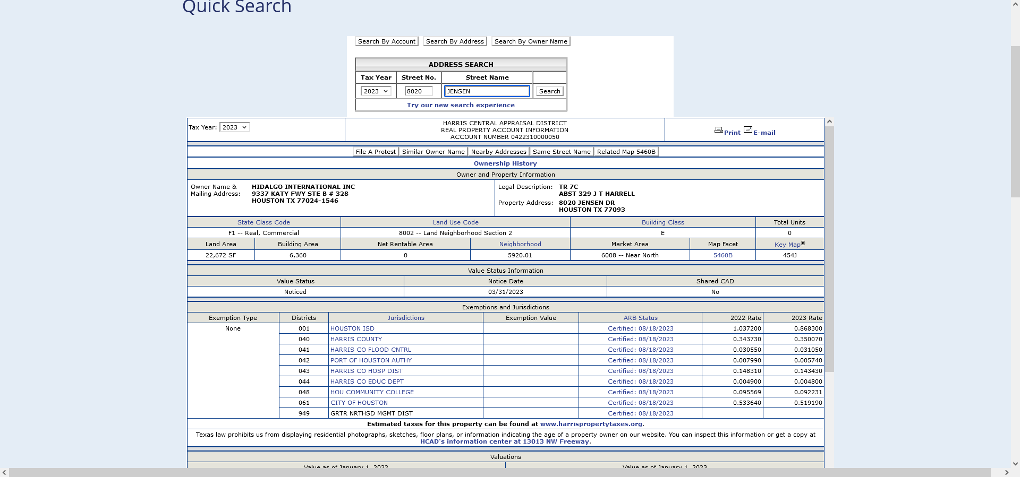The height and width of the screenshot is (477, 1020).
Task: Open Ownership History link
Action: (505, 163)
